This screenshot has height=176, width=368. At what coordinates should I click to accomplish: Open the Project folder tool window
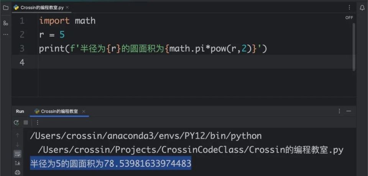coord(6,8)
